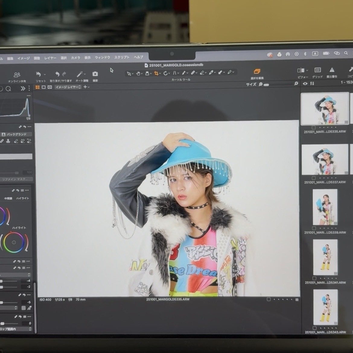Image resolution: width=353 pixels, height=353 pixels.
Task: Click the capture camera icon (撮影)
Action: (95, 74)
